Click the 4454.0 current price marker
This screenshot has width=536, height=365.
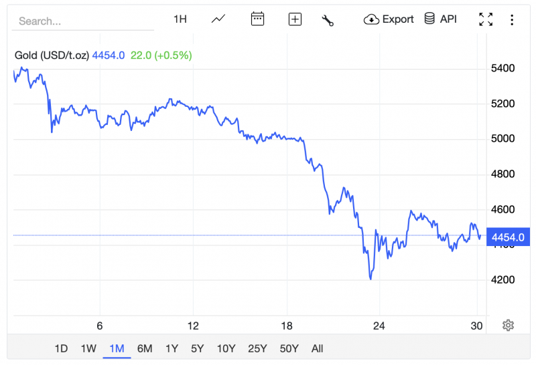tap(509, 237)
